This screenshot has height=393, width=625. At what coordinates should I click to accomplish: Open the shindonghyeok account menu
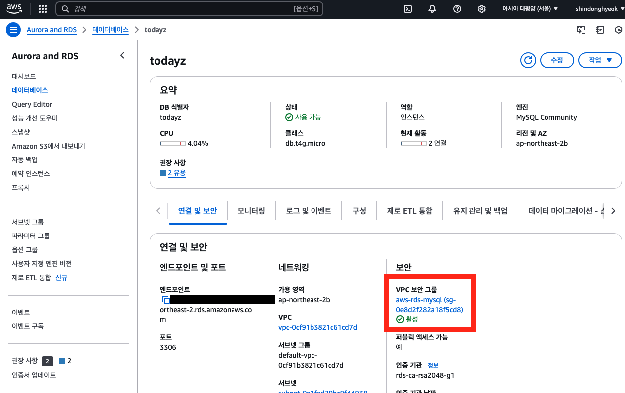pyautogui.click(x=599, y=9)
